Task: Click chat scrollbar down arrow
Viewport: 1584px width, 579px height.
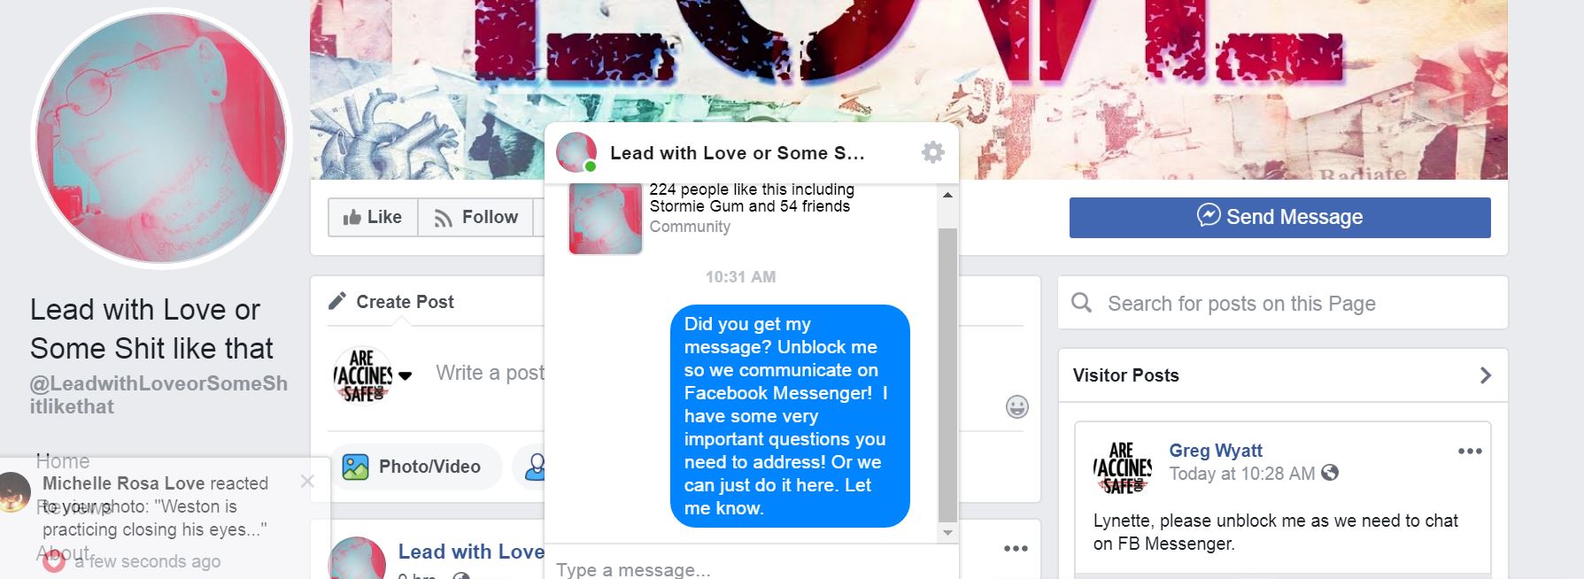Action: [947, 533]
